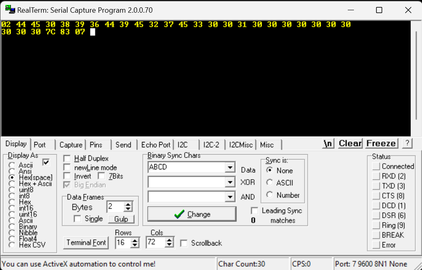Check the 7Bits option
422x270 pixels.
click(x=101, y=176)
